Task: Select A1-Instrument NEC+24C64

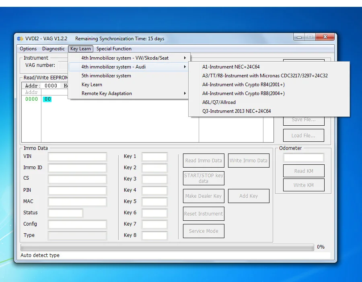Action: pos(269,67)
